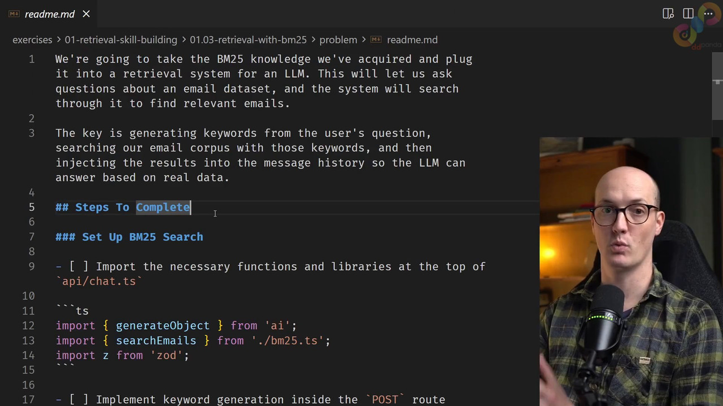Click the 'zod' module string
This screenshot has width=723, height=406.
click(x=166, y=355)
